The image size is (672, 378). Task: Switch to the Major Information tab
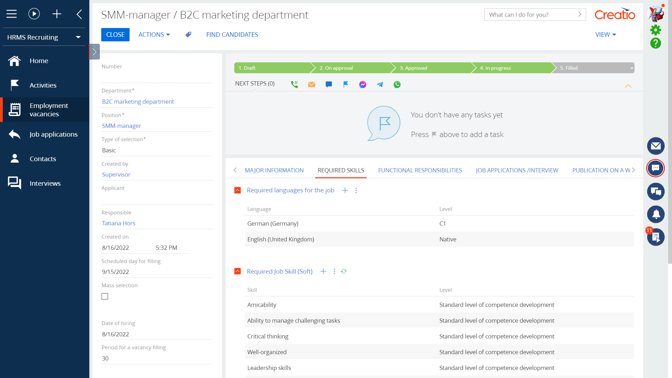click(x=274, y=170)
